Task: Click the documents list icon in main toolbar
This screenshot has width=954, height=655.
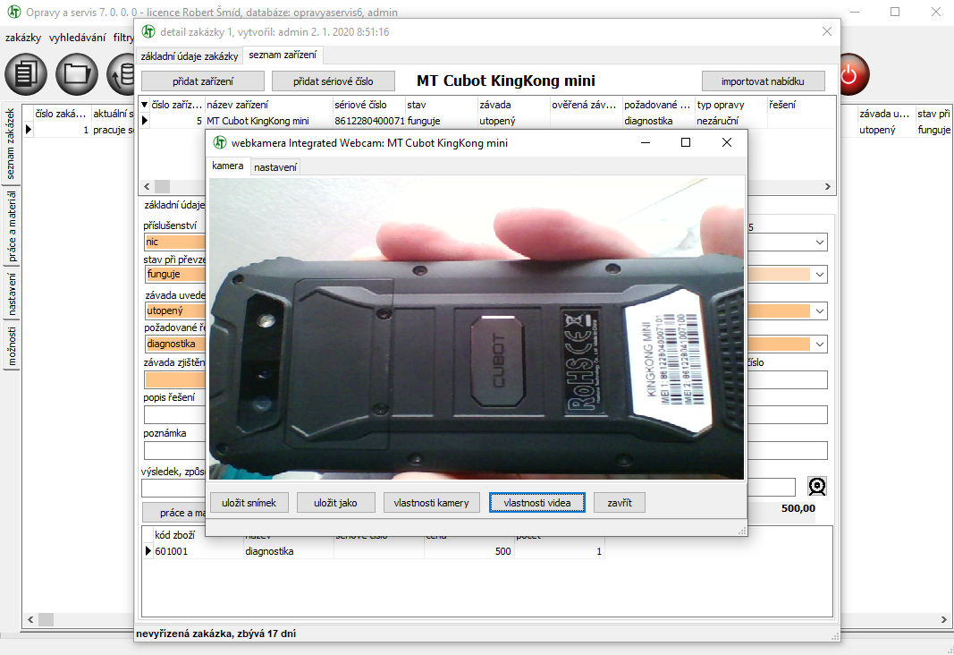Action: click(x=26, y=74)
